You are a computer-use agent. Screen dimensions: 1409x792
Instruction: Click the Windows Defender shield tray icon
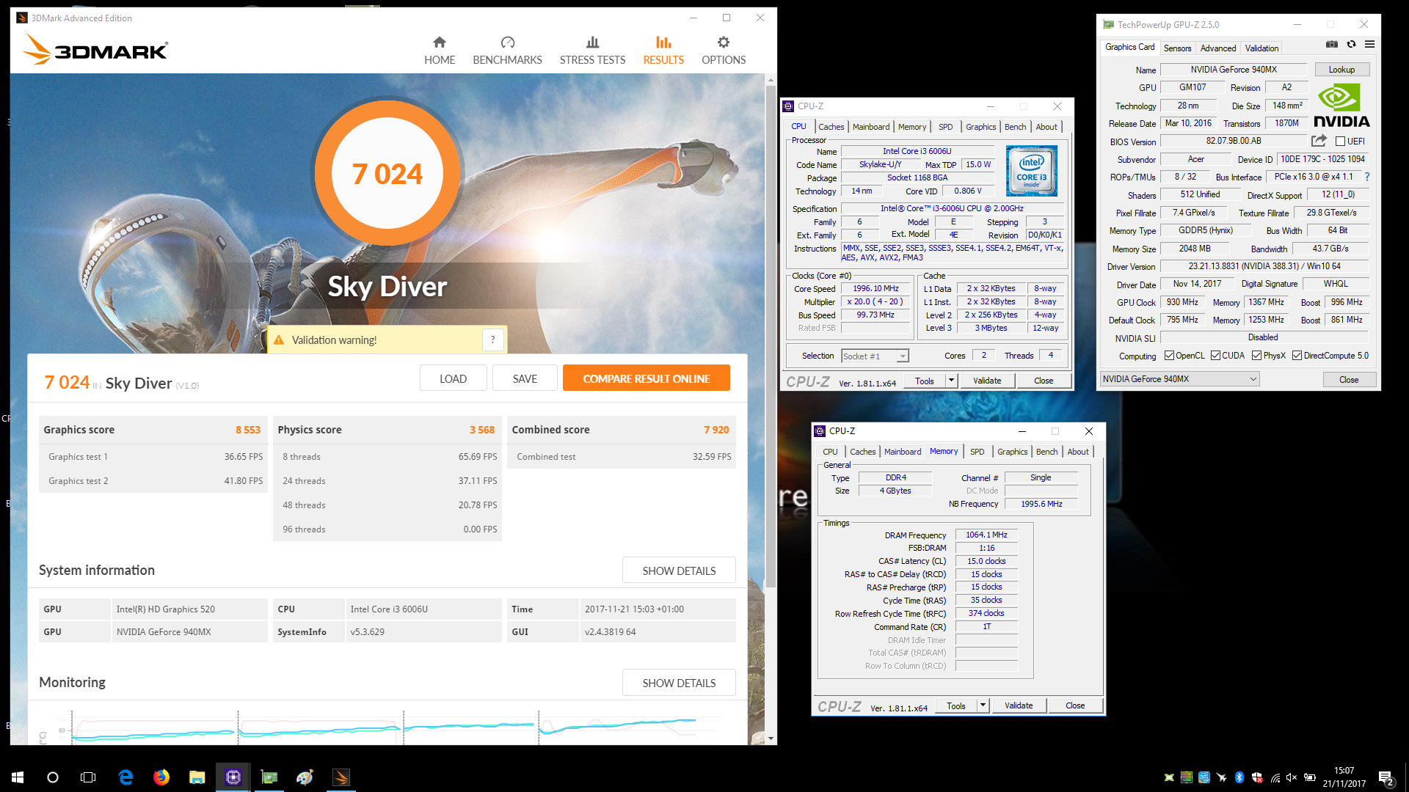(1257, 777)
